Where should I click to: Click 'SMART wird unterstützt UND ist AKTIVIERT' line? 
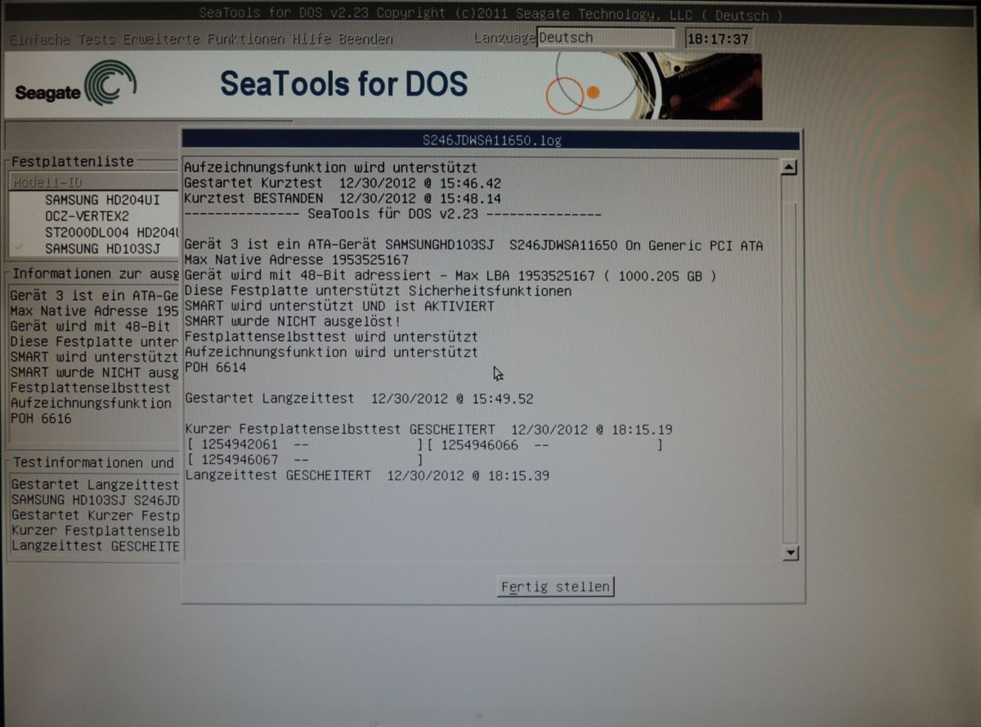(339, 306)
